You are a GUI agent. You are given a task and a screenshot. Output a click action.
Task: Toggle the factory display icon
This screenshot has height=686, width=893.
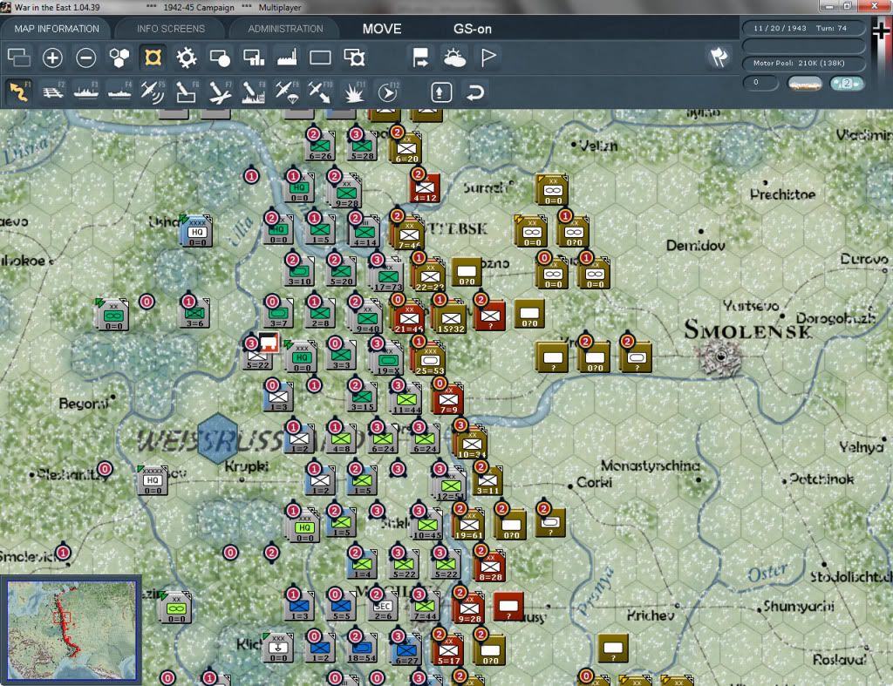pos(287,58)
